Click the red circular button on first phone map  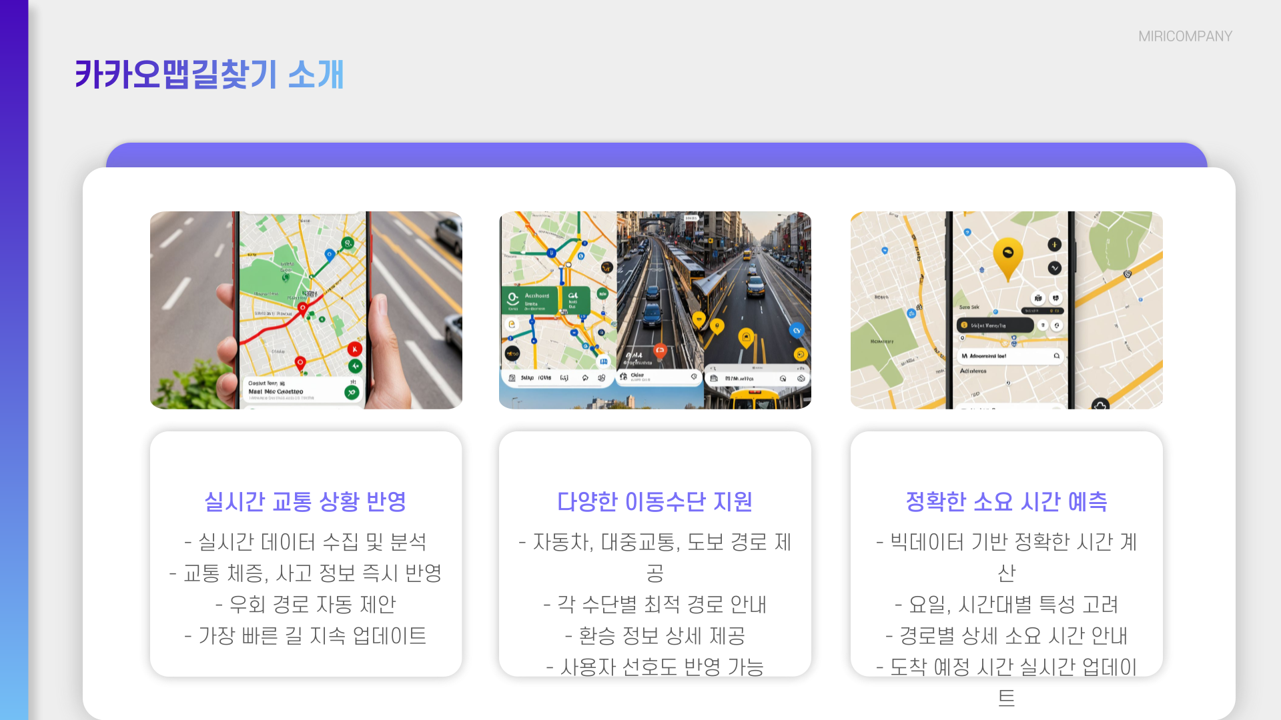[355, 349]
